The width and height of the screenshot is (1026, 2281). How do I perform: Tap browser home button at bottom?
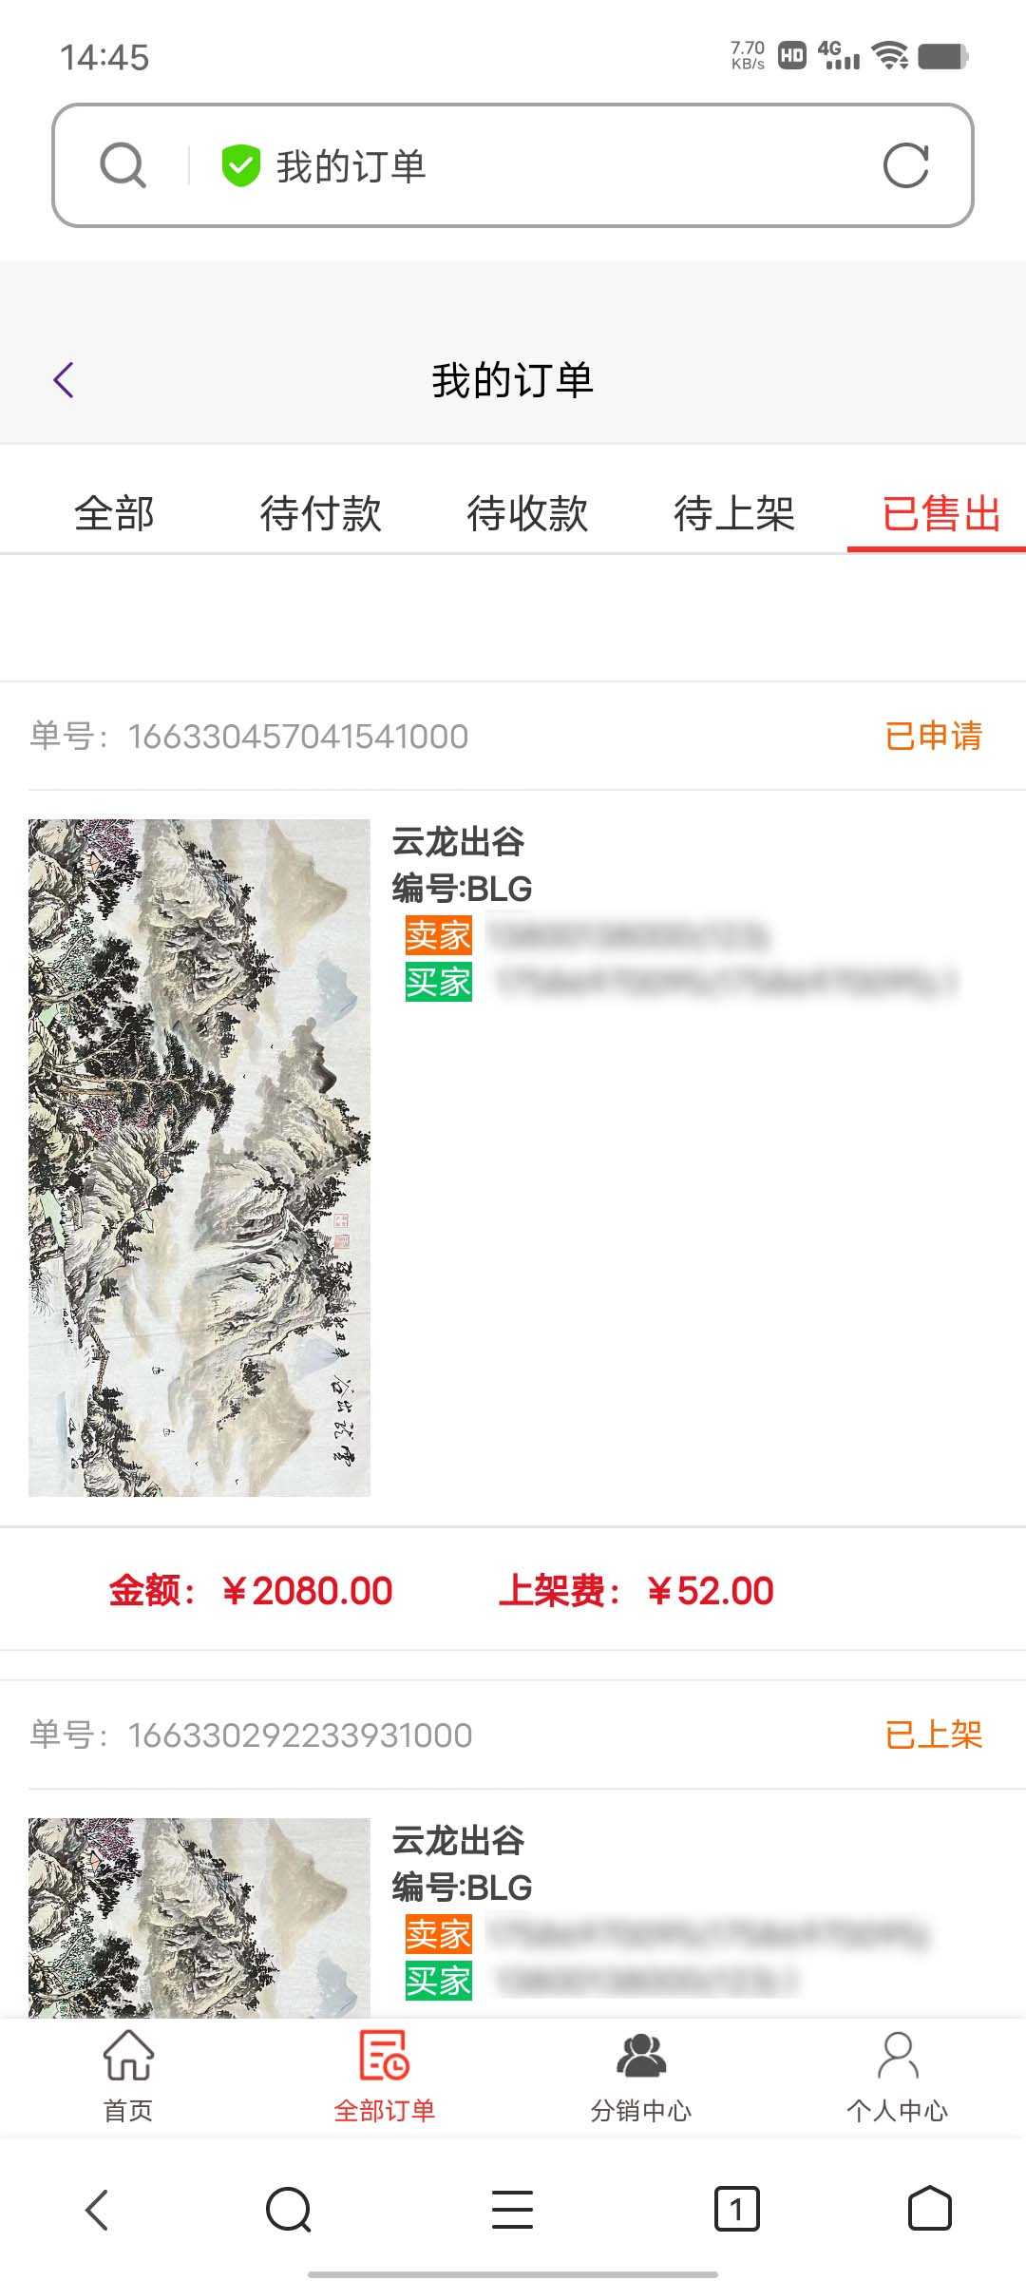pyautogui.click(x=929, y=2209)
